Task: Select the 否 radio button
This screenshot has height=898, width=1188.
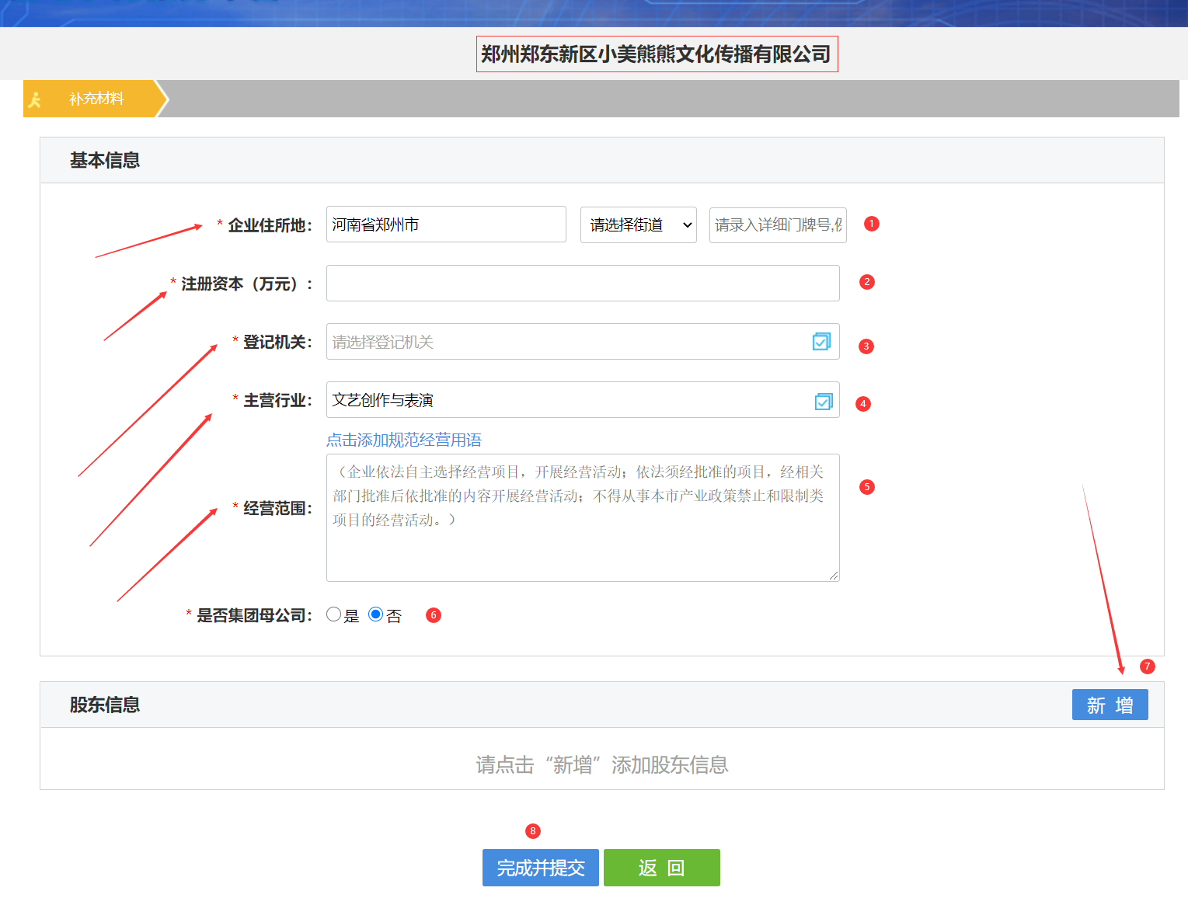Action: pyautogui.click(x=375, y=614)
